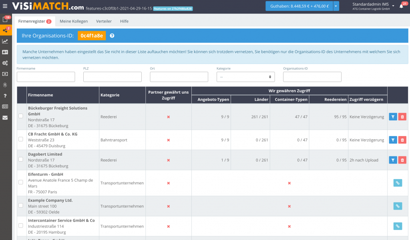This screenshot has width=410, height=240.
Task: Open statistics chart sidebar icon
Action: 5,41
